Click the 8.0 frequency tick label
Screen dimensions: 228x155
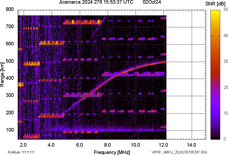click(107, 145)
